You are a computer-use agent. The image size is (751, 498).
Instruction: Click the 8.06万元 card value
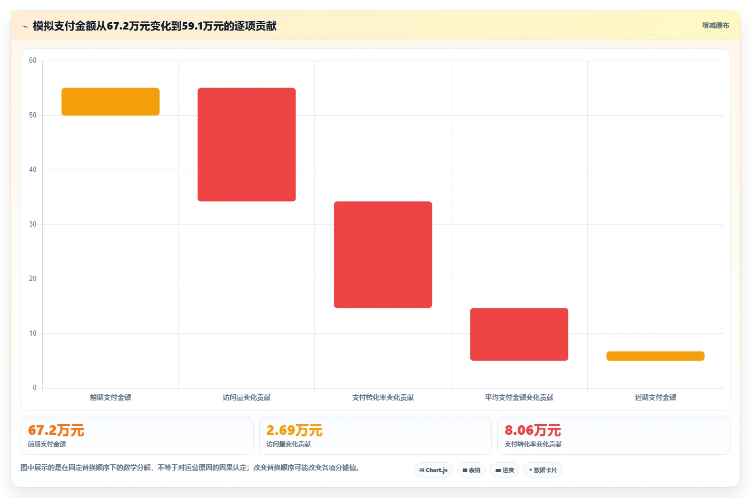(x=532, y=431)
